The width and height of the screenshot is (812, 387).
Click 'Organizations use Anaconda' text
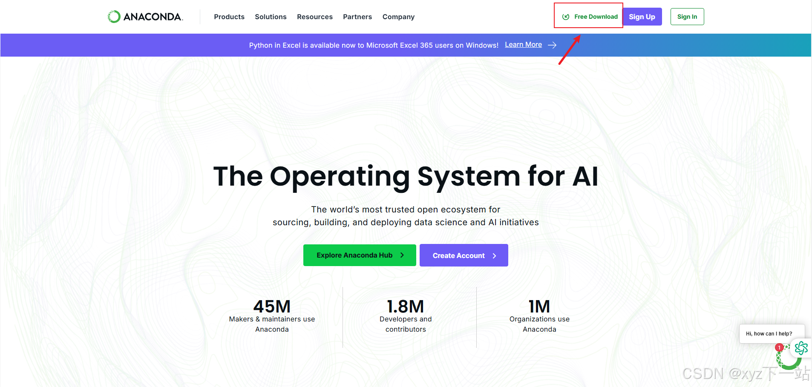click(539, 324)
